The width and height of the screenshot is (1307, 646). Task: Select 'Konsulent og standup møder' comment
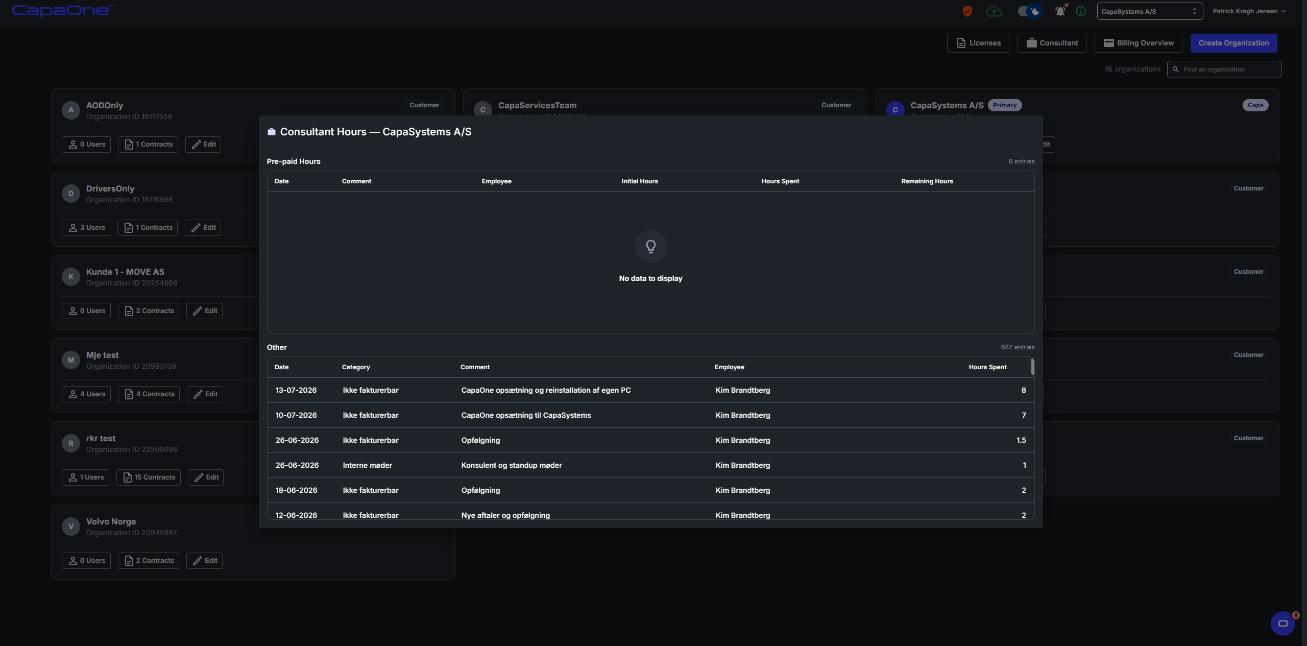(x=512, y=465)
